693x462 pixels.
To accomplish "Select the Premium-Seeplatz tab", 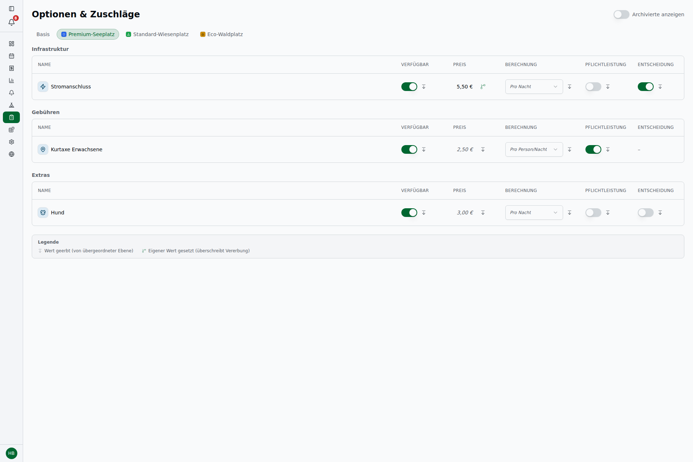I will point(88,34).
